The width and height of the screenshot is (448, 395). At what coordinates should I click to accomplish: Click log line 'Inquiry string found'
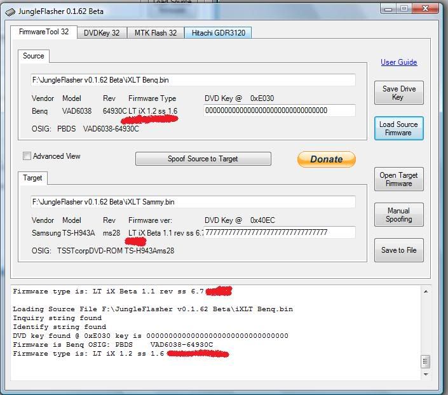pos(57,318)
